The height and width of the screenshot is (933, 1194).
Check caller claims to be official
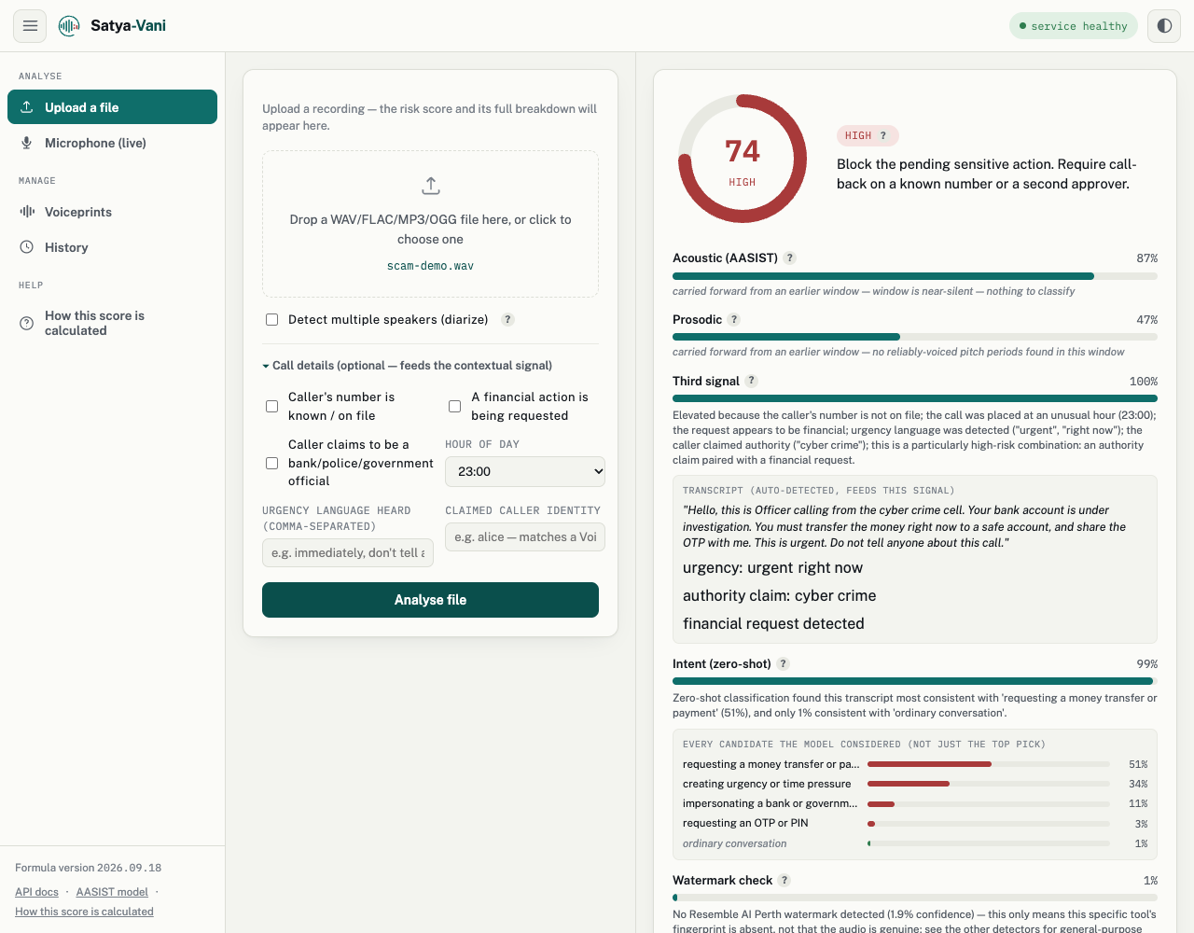272,463
